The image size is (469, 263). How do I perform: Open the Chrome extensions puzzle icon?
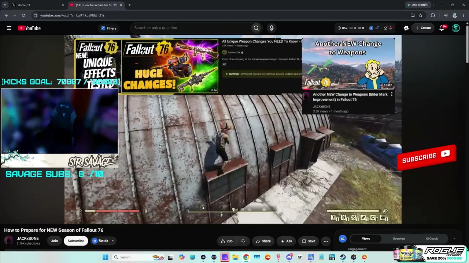tap(433, 15)
